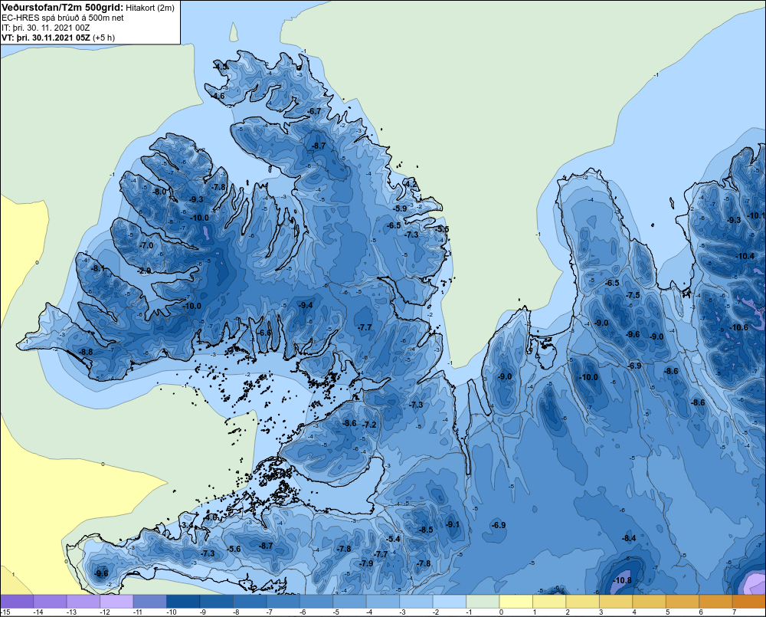The width and height of the screenshot is (766, 617).
Task: Click the -8.5 temperature value on the map
Action: click(x=427, y=530)
